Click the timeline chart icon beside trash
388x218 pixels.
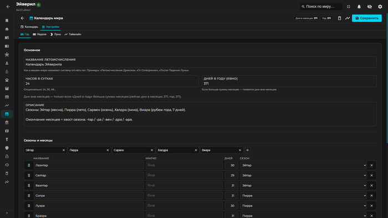click(x=348, y=18)
